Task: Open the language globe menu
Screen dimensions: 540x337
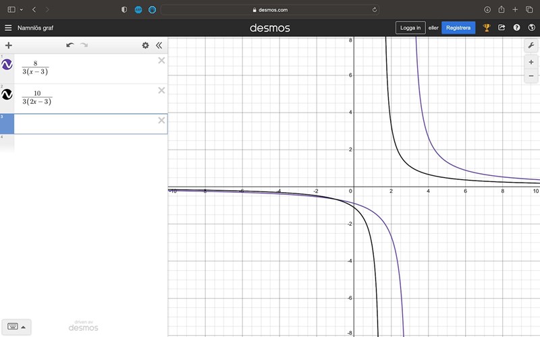Action: tap(531, 28)
